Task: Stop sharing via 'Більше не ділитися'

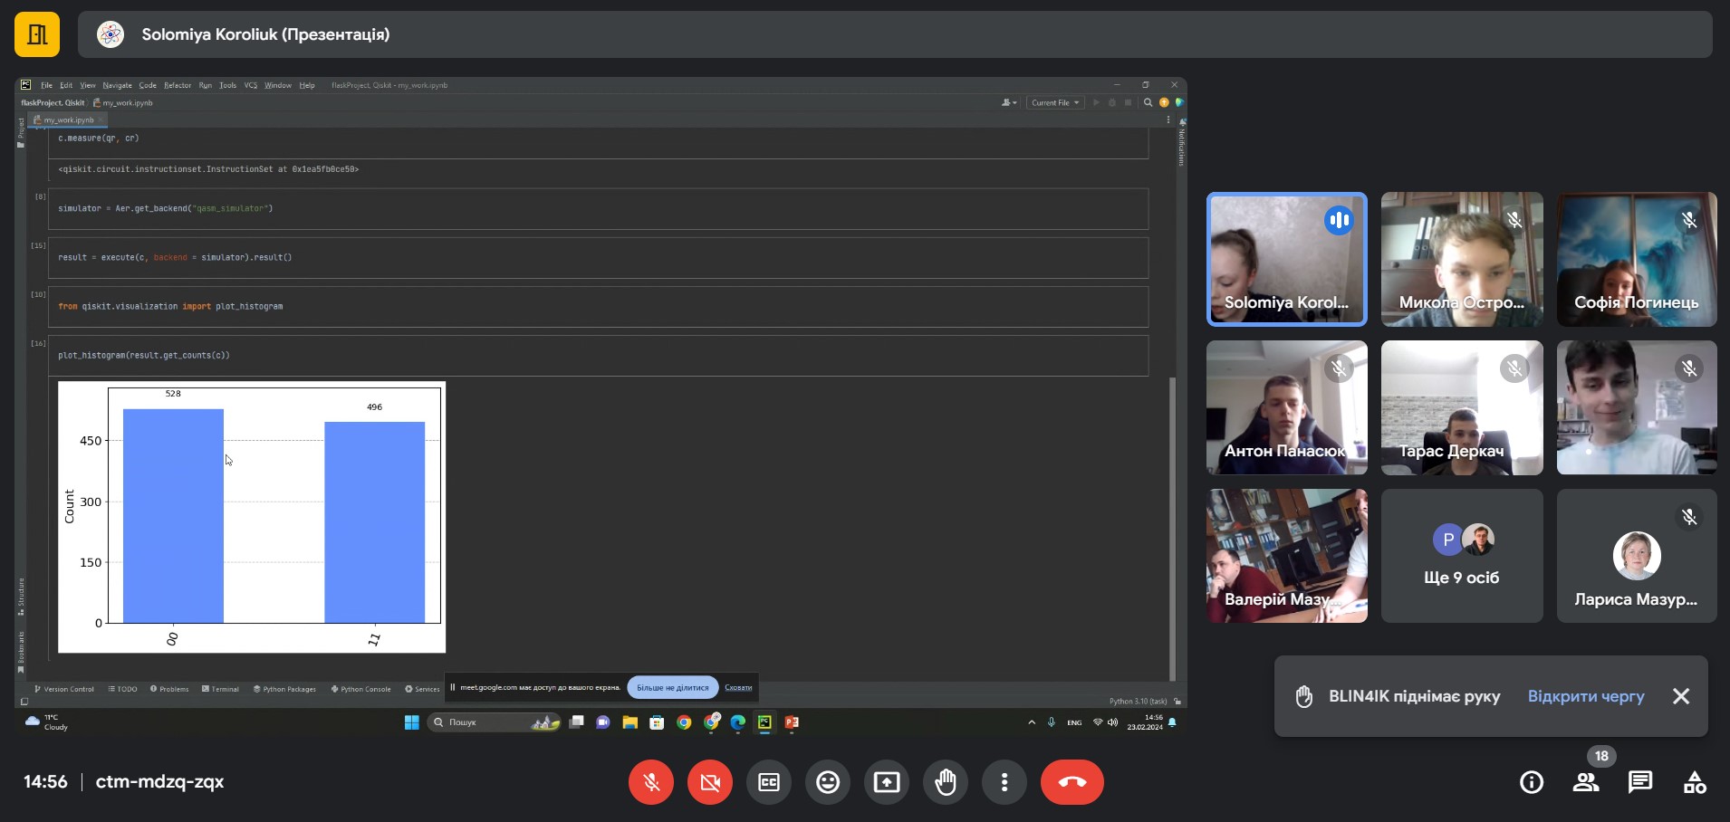Action: [672, 687]
